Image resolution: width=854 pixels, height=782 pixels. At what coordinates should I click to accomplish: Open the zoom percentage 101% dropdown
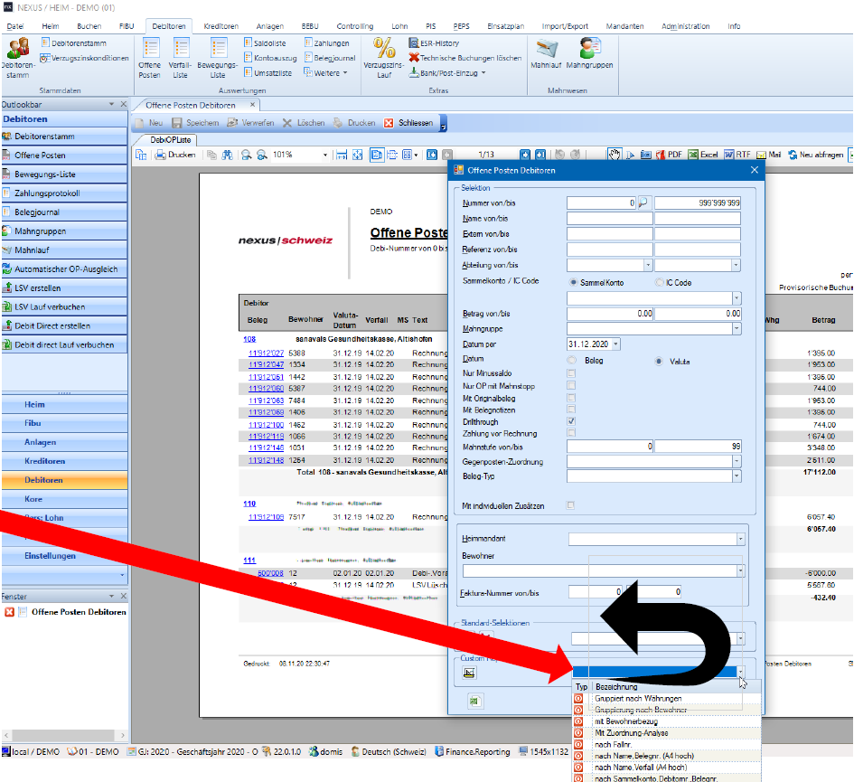coord(325,155)
